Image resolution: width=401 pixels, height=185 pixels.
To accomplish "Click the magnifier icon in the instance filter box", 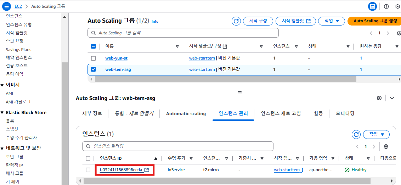I will (x=88, y=146).
